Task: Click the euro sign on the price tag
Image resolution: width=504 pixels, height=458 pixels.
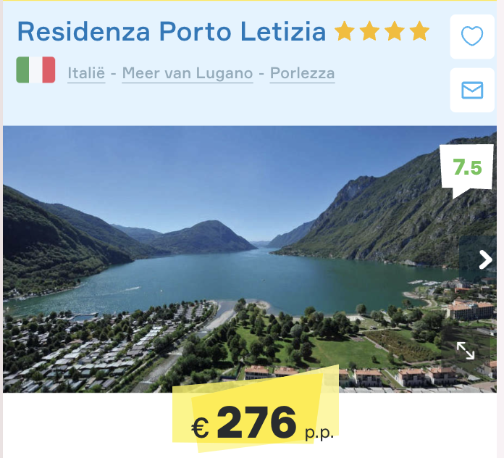Action: (201, 428)
